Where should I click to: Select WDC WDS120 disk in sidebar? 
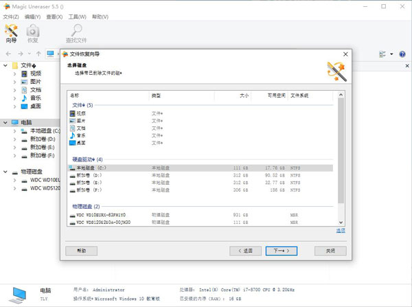(x=45, y=188)
